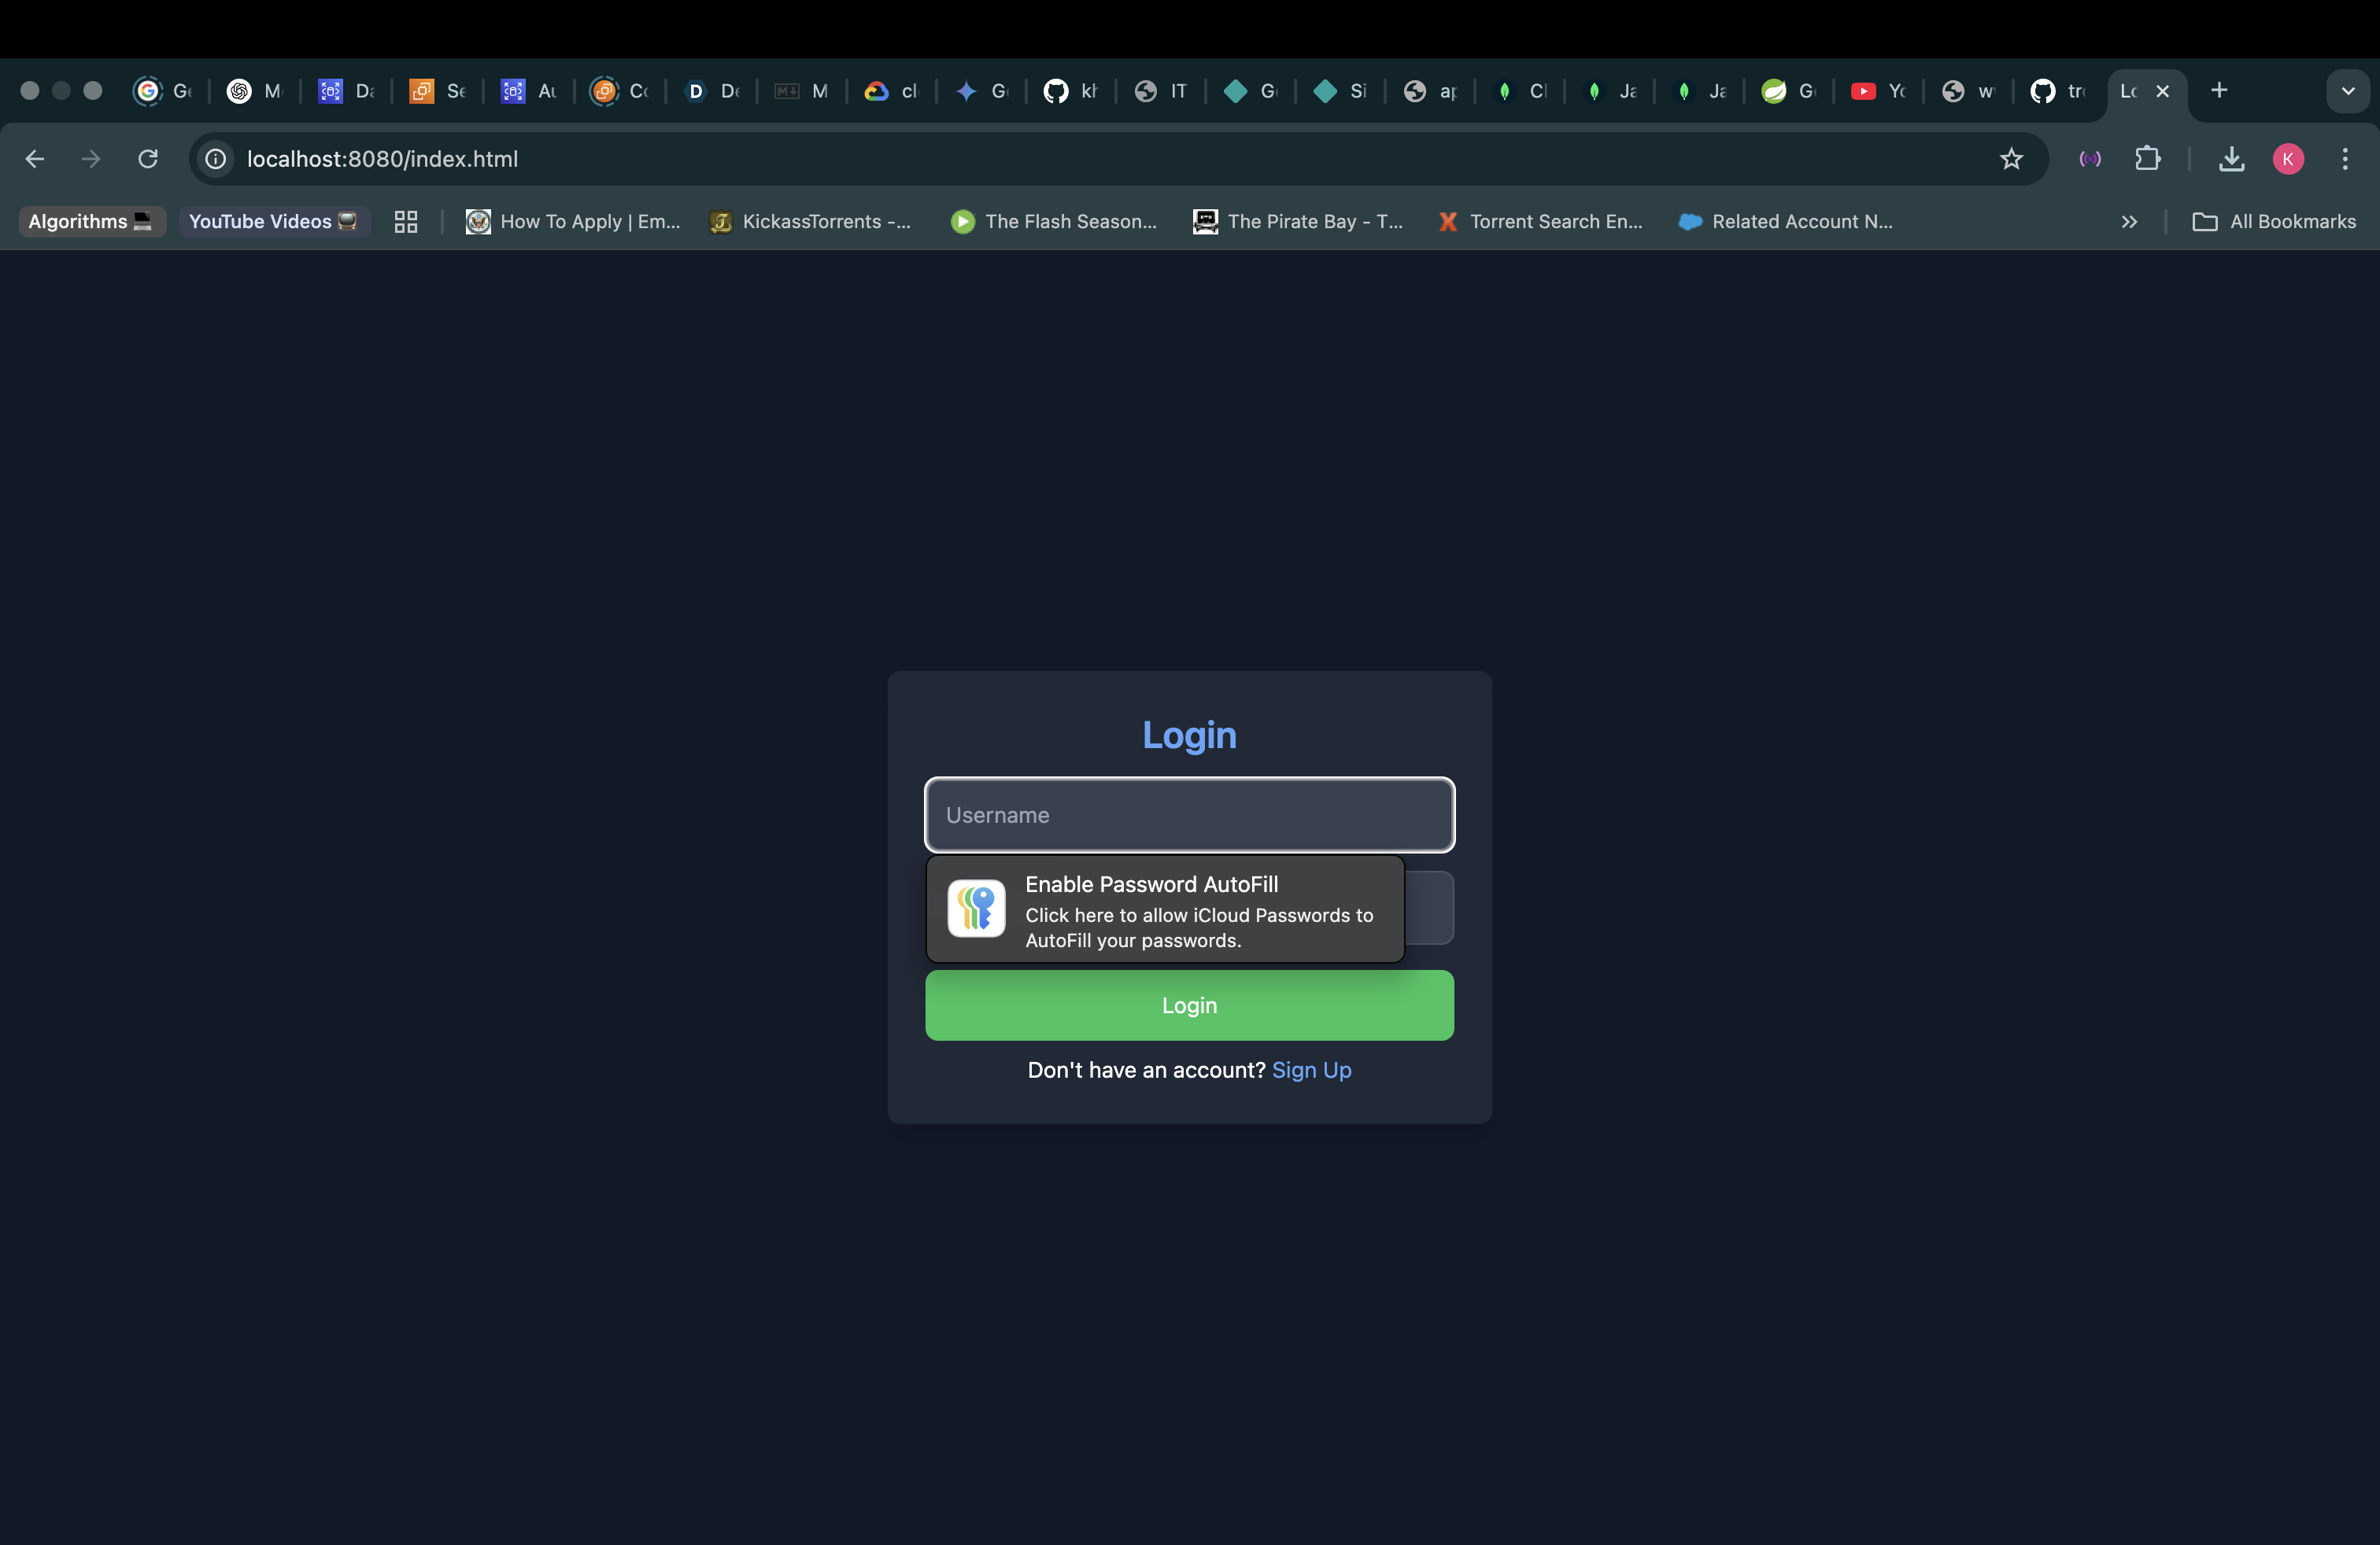
Task: Go back with the browser's back arrow
Action: pyautogui.click(x=35, y=159)
